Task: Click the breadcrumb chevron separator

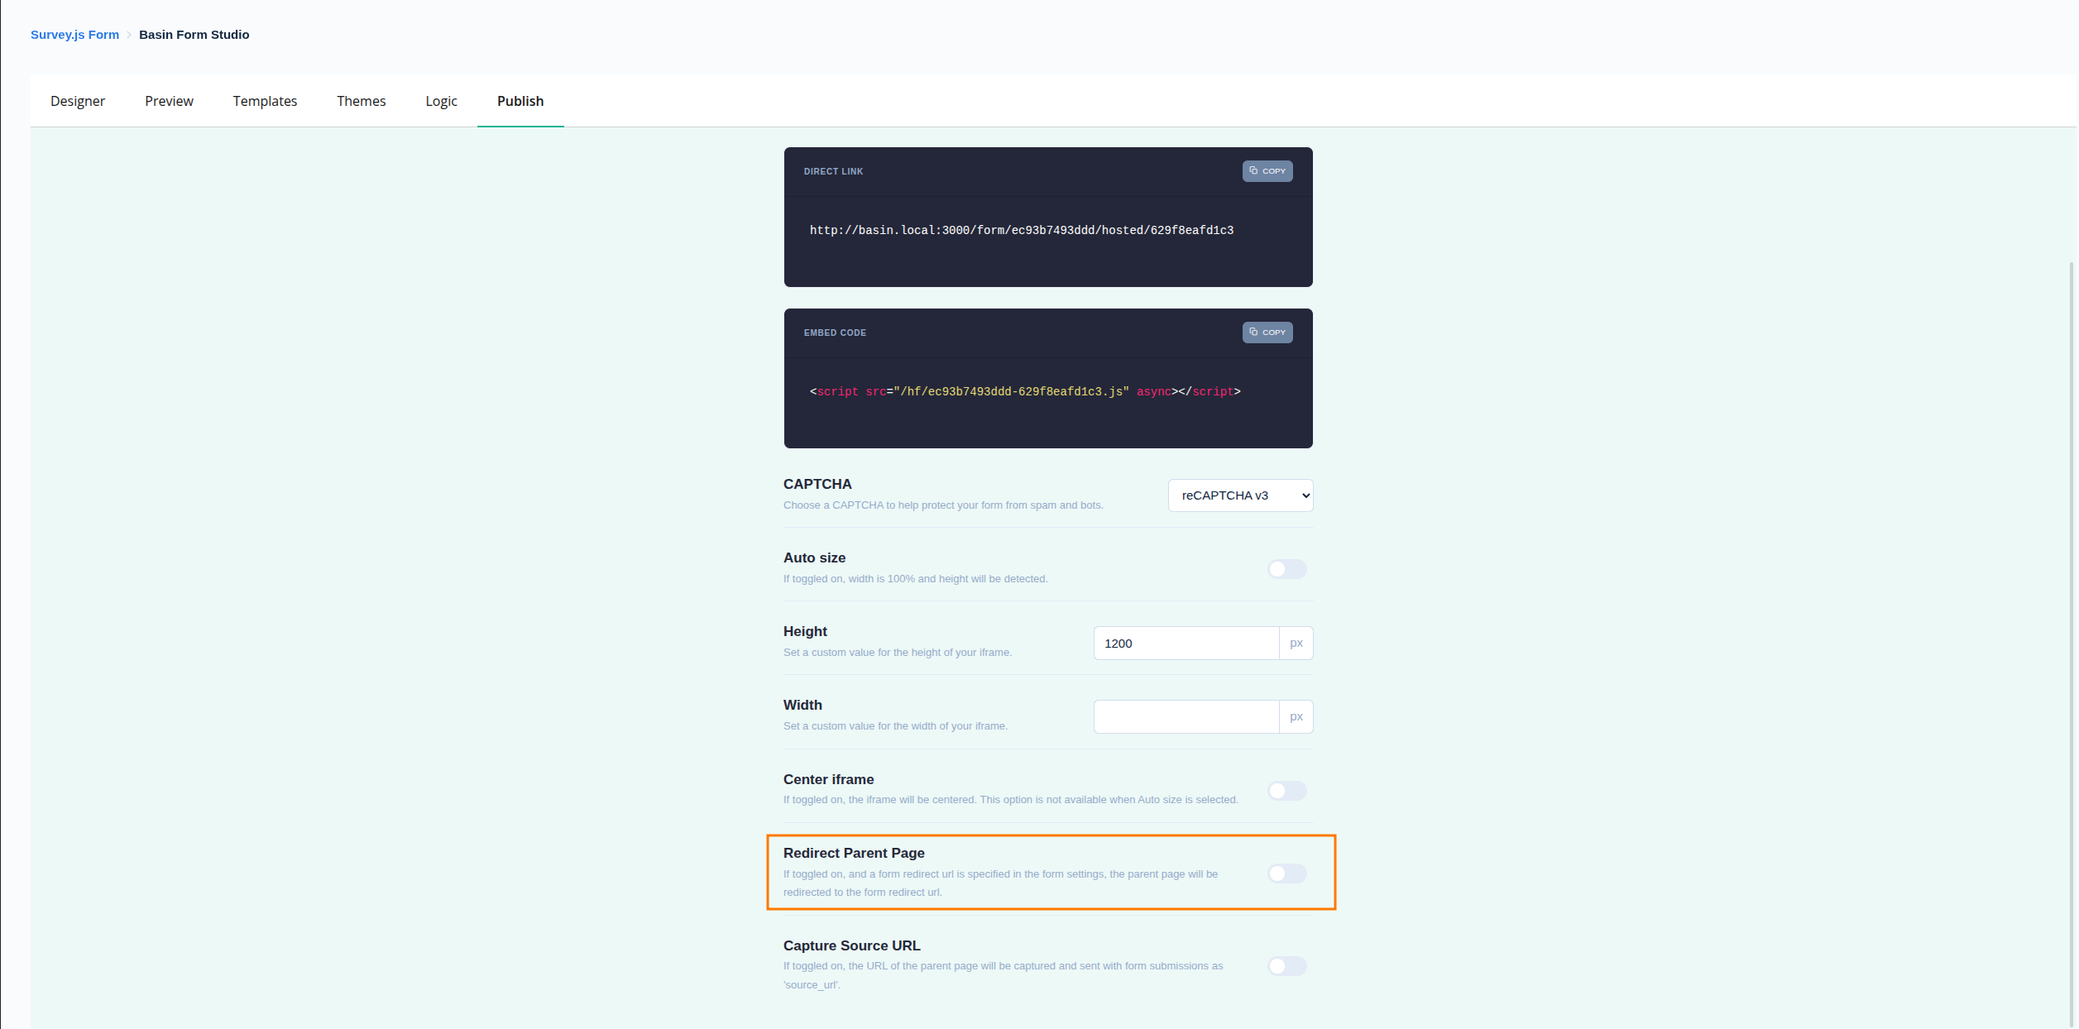Action: click(x=129, y=35)
